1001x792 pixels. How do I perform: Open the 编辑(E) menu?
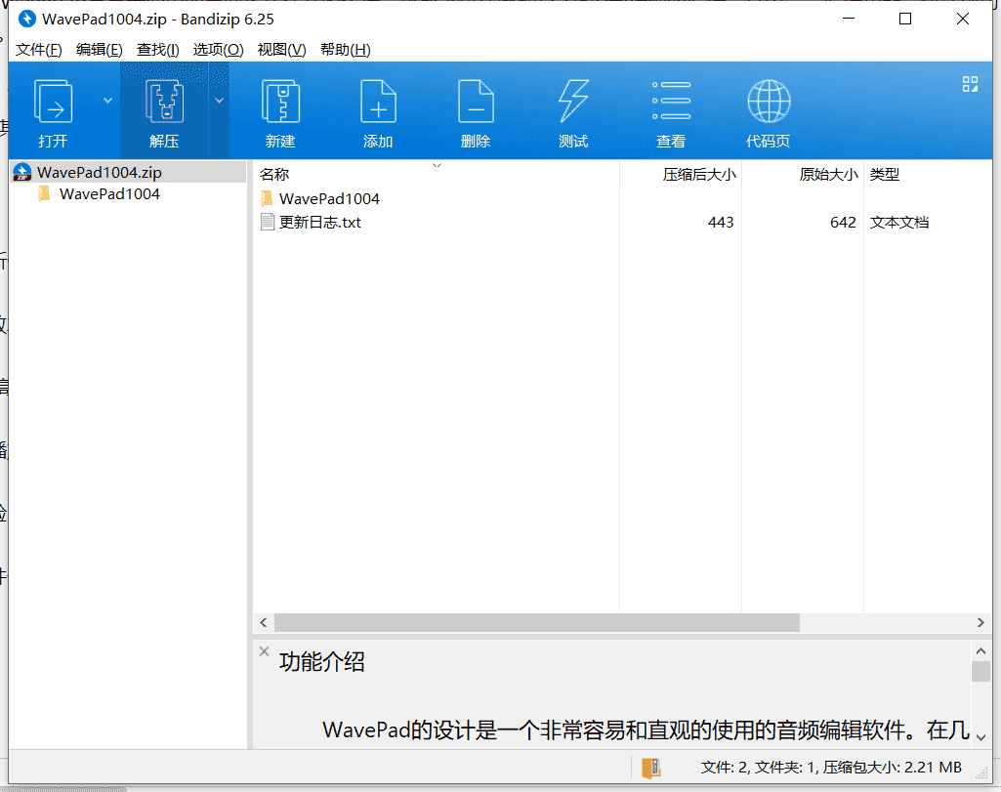99,50
